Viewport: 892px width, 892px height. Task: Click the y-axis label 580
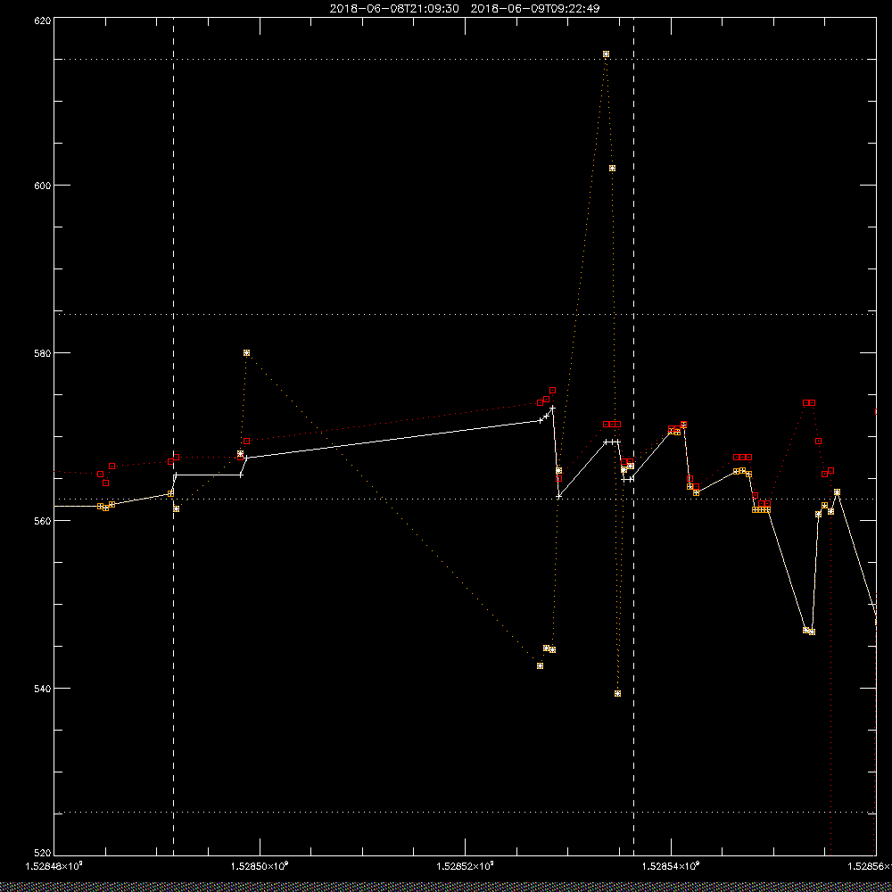coord(43,352)
